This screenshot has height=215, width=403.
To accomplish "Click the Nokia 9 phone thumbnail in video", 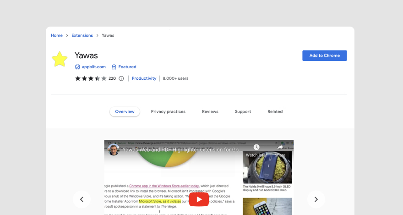I will 267,167.
